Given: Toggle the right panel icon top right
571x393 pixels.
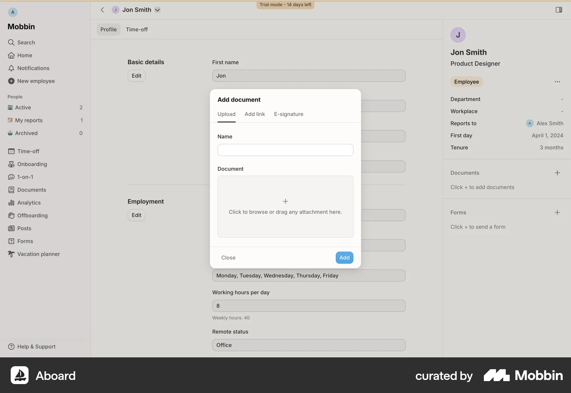Looking at the screenshot, I should point(559,10).
